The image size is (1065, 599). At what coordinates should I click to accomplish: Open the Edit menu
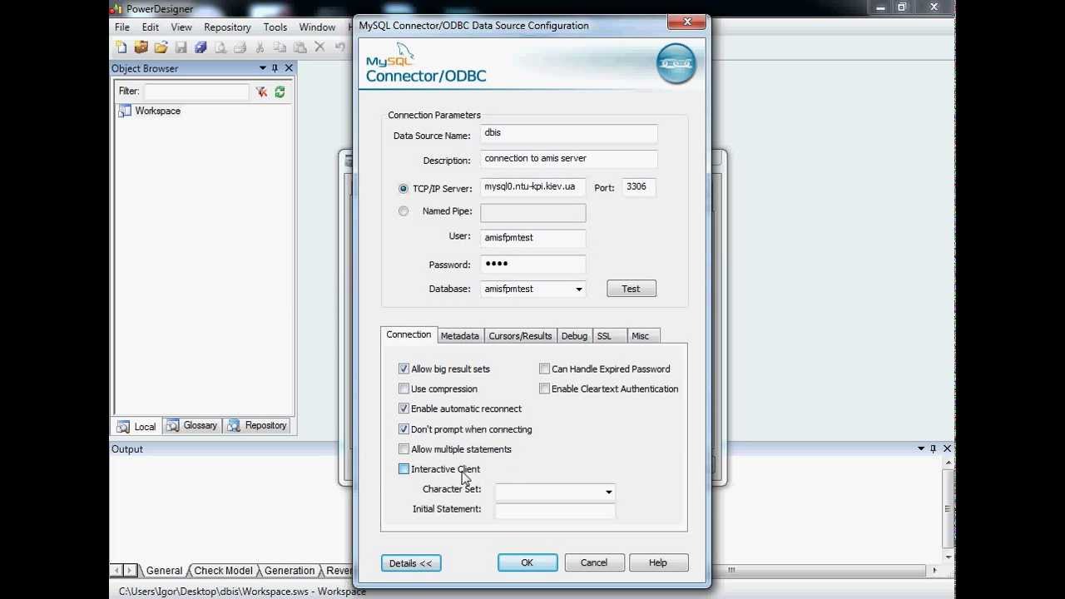[151, 27]
